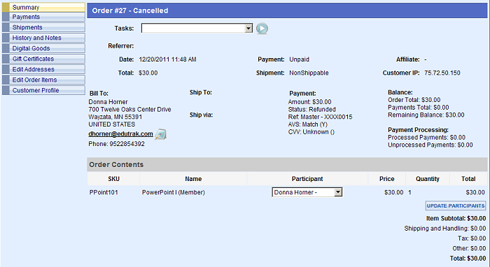Select the name Donna Horner under Bill To

108,102
